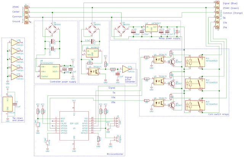Select the U8 NCS1S2403SC DC converter block
Viewport: 244px width, 157px height.
50,72
